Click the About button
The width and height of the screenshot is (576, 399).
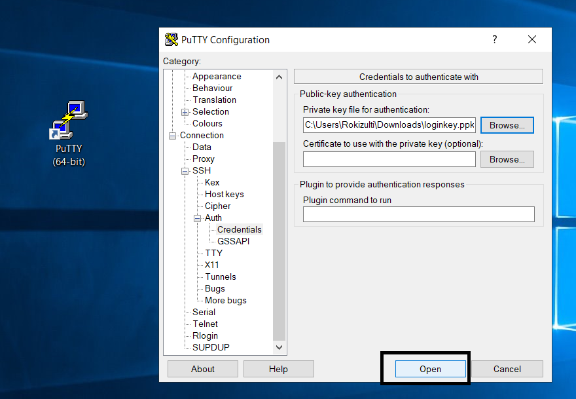click(203, 369)
